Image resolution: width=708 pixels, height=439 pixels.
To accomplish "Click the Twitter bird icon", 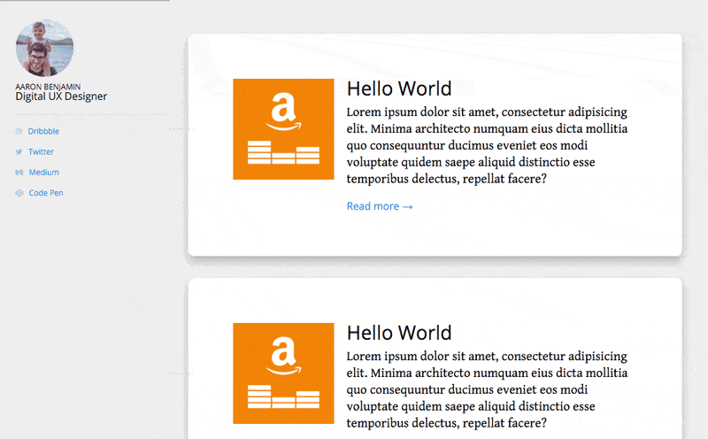I will tap(19, 151).
